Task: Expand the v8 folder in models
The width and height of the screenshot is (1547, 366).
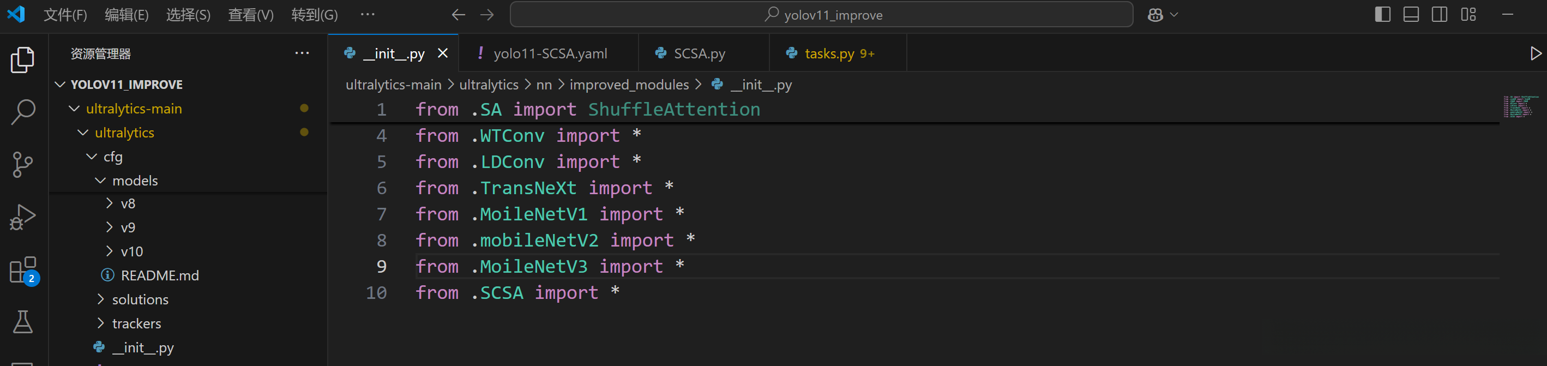Action: tap(127, 204)
